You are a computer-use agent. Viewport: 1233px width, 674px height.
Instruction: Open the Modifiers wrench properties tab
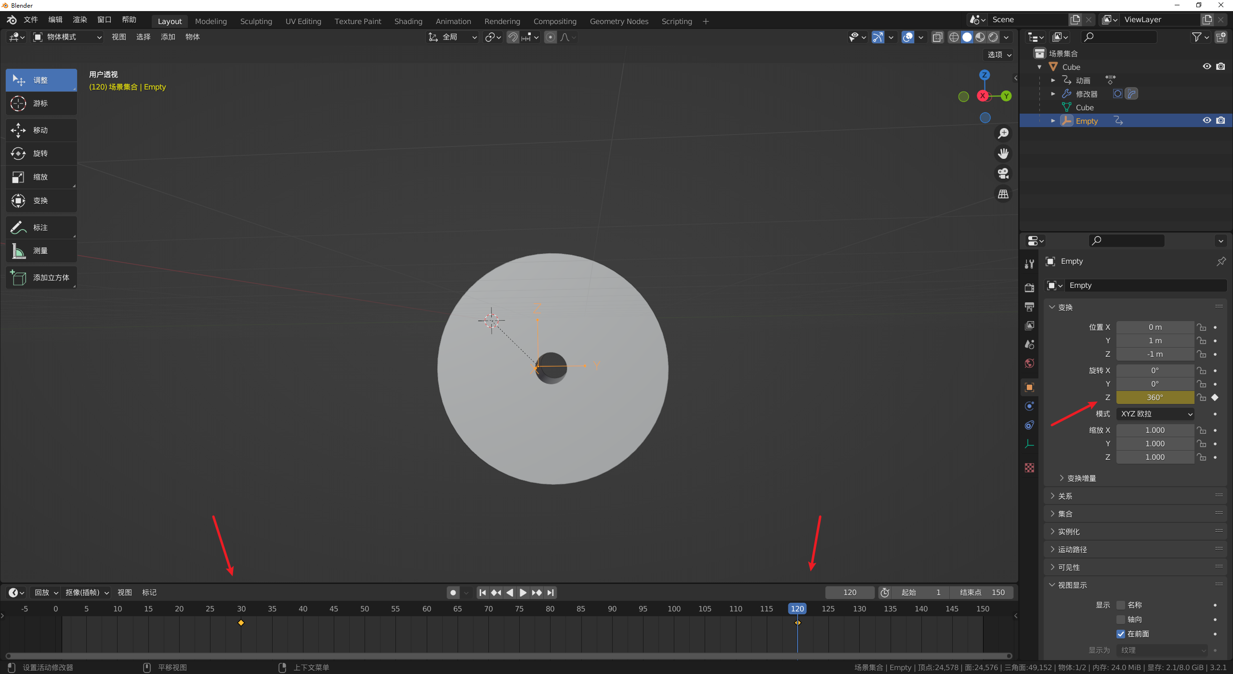pos(1029,264)
